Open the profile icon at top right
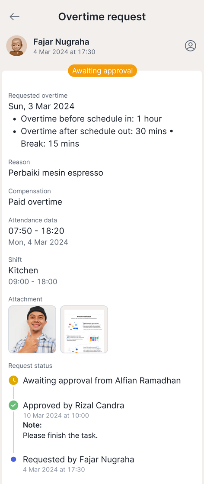This screenshot has height=484, width=204. [191, 46]
